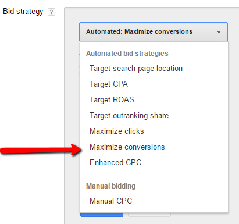Click the red arrow annotation
The image size is (239, 224).
41,150
